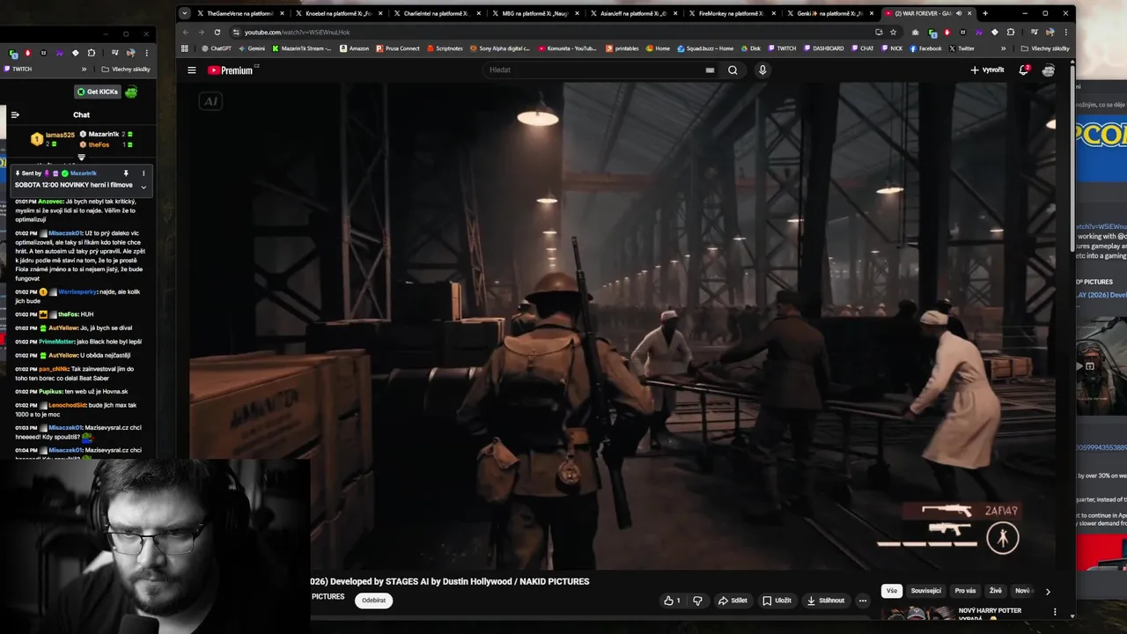Open a new browser tab
This screenshot has height=634, width=1127.
point(984,13)
